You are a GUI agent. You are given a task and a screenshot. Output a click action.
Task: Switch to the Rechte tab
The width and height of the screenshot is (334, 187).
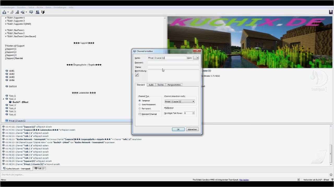tap(160, 85)
